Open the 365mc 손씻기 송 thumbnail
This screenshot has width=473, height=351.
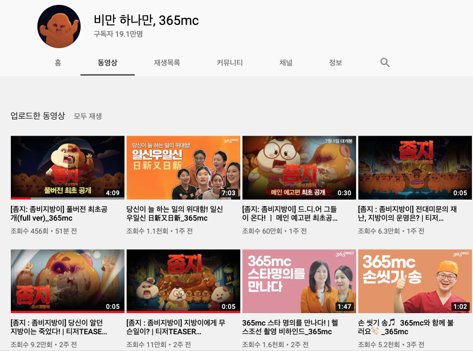click(x=415, y=281)
